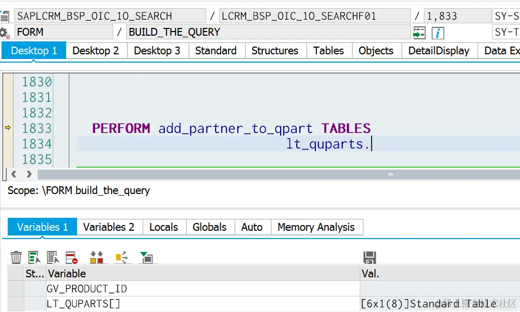Click line number 1830 in the editor
520x312 pixels.
click(37, 82)
